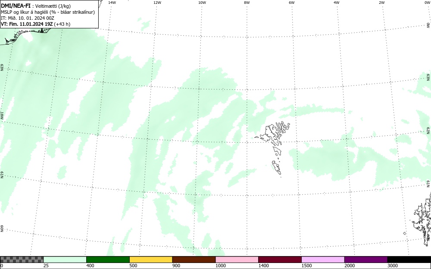Click the 63N latitude label on right edge
The image size is (431, 269).
pos(428,77)
